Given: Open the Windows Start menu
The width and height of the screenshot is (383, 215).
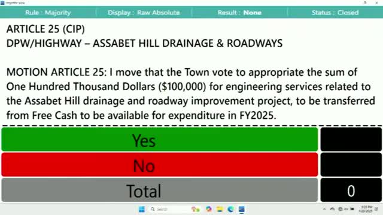Looking at the screenshot, I should tap(142, 209).
